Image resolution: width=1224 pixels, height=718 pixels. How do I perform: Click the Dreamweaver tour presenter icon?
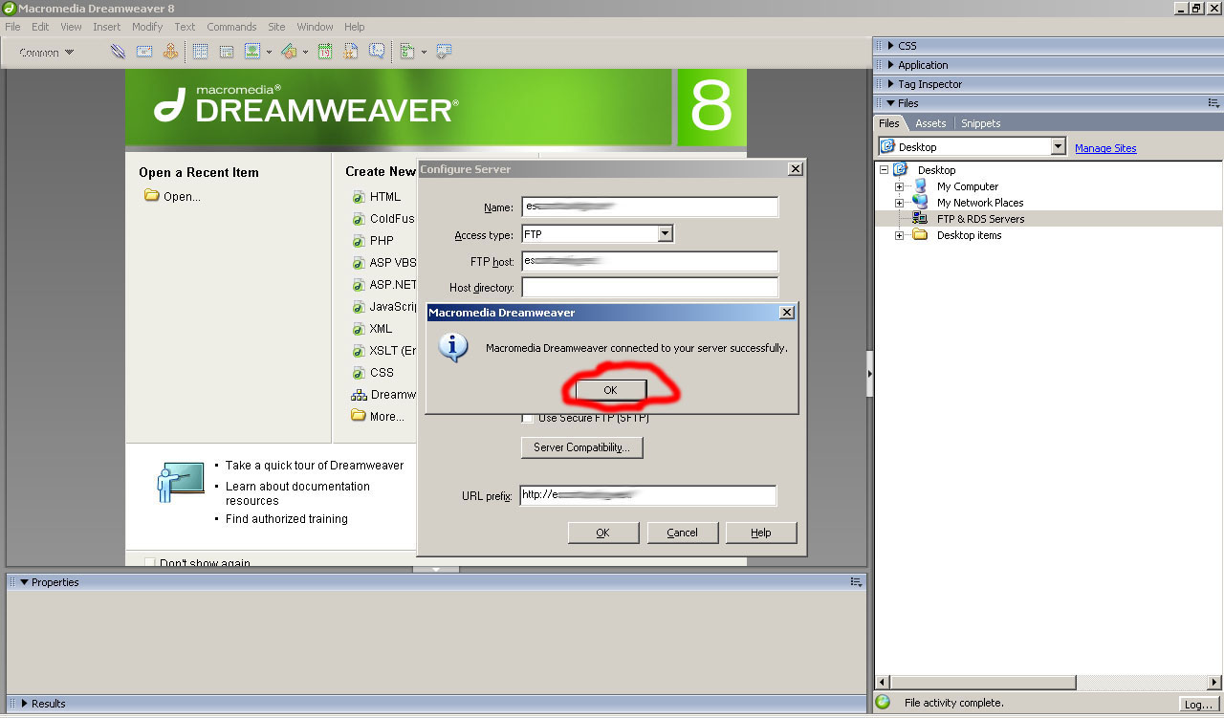(181, 483)
